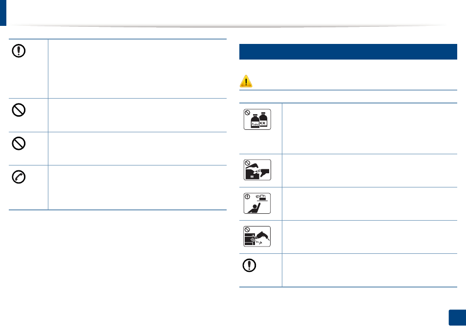Click the blank cell beside the chemical bottles pictogram
The image size is (466, 329).
pyautogui.click(x=370, y=128)
